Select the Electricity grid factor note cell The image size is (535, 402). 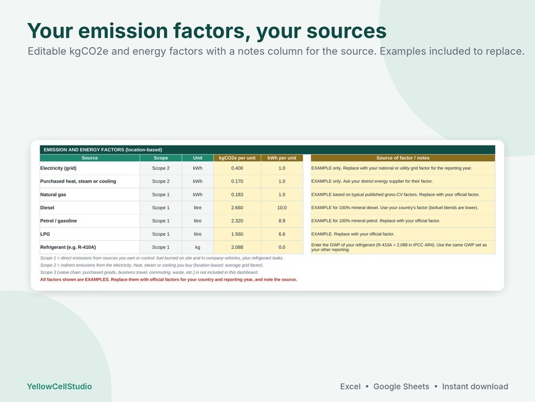[x=403, y=168]
